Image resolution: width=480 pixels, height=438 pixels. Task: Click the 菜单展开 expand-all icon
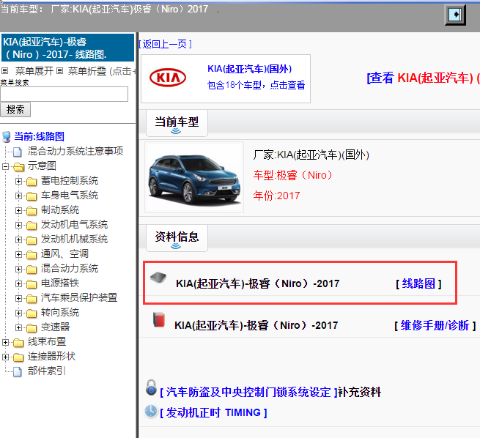[4, 71]
